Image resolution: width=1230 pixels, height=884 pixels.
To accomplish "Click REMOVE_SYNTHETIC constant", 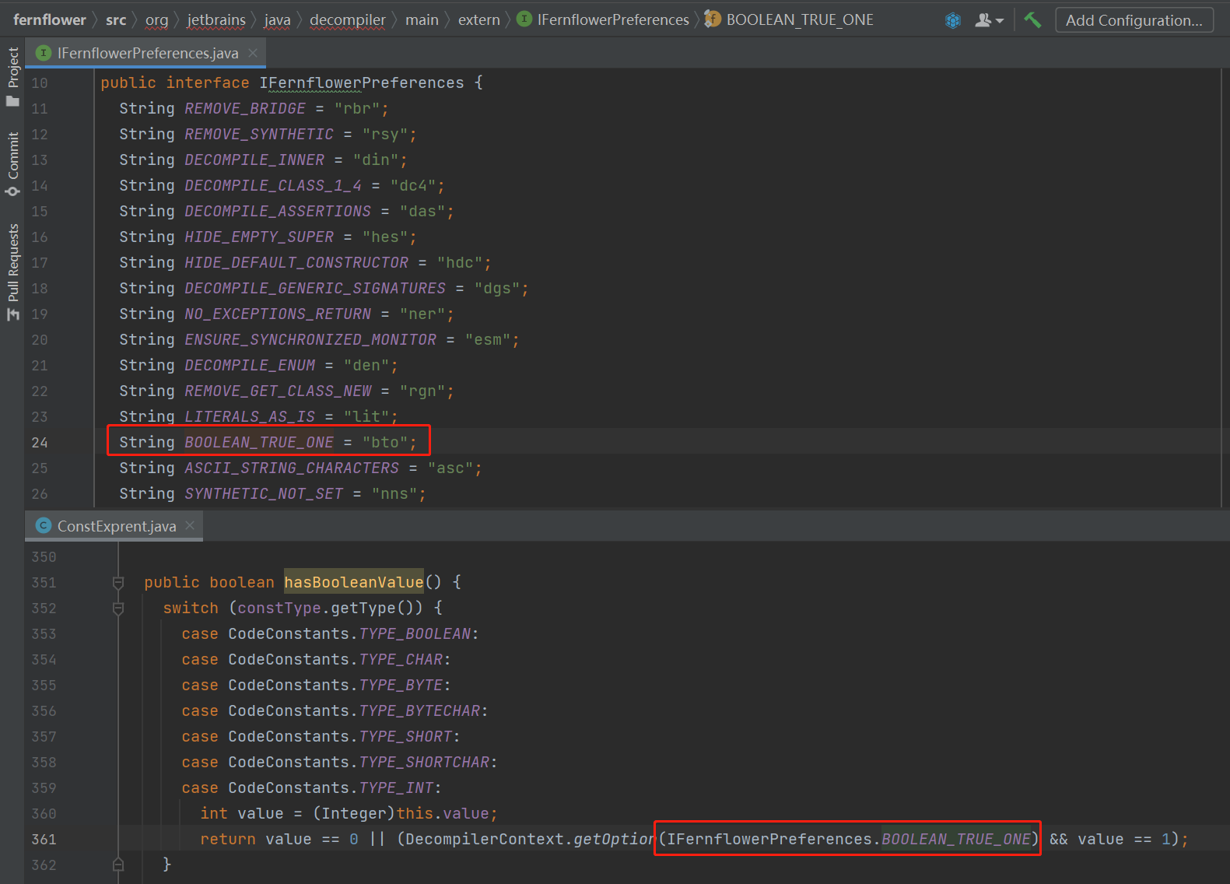I will pos(259,134).
